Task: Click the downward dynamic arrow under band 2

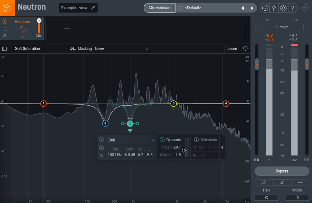Action: (130, 131)
